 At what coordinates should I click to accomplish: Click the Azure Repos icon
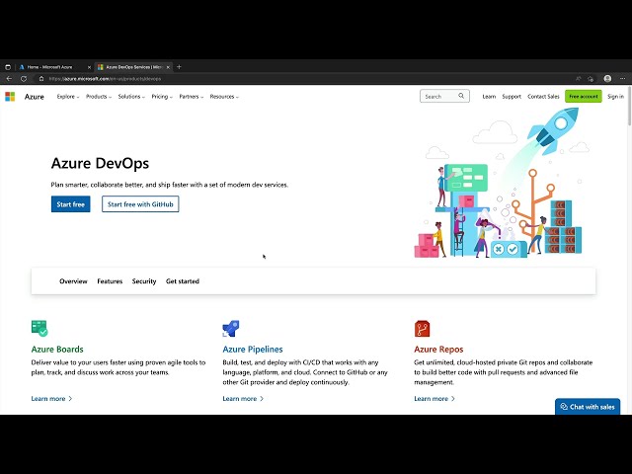point(422,329)
